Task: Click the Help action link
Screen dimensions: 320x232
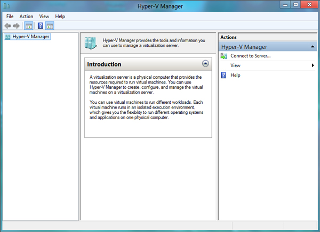Action: pyautogui.click(x=235, y=75)
